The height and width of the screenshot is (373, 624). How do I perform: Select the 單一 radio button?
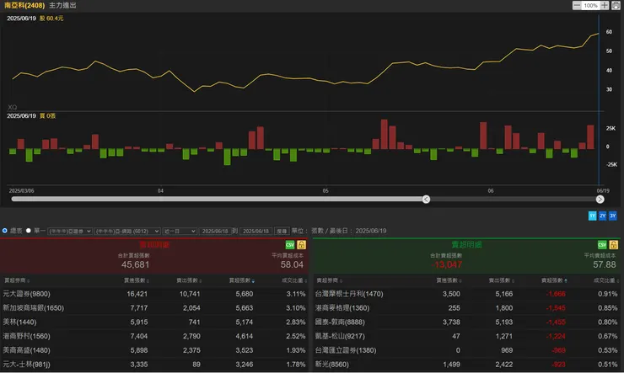coord(28,230)
